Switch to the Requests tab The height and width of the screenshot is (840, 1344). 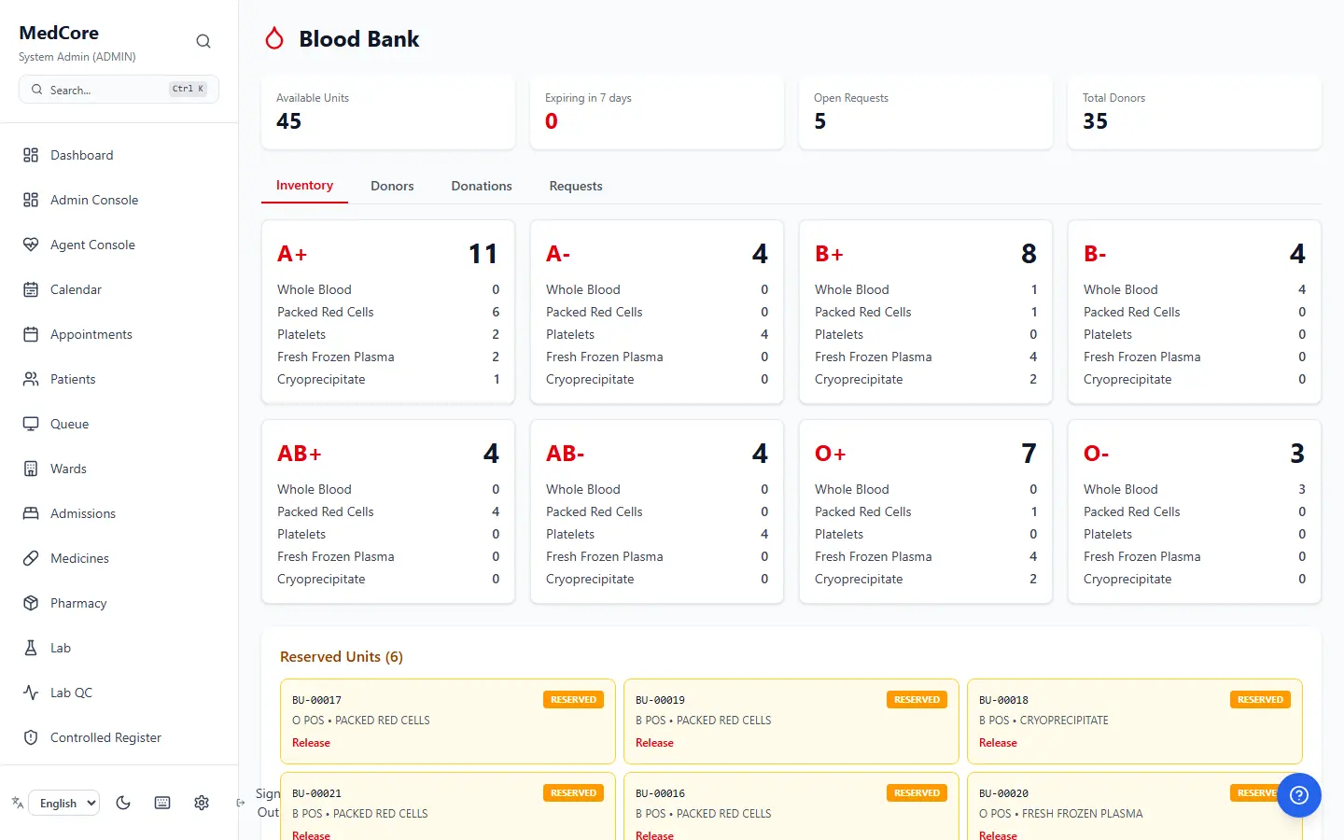tap(576, 186)
